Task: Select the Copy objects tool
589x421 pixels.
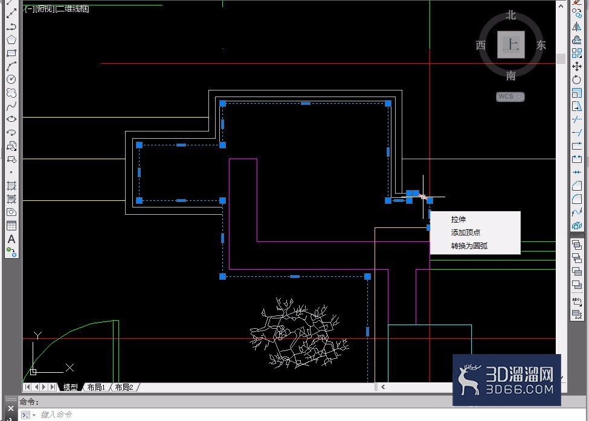Action: pos(576,13)
